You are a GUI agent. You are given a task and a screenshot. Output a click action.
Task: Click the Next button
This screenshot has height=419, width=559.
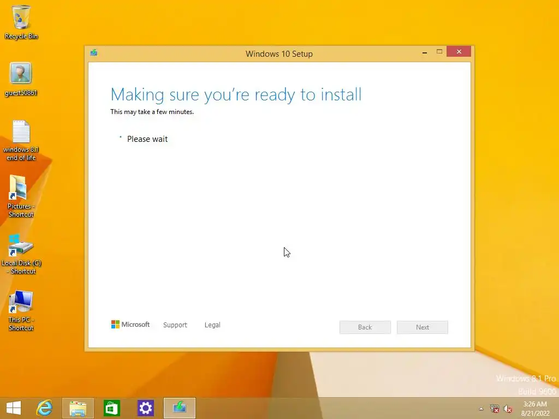423,327
